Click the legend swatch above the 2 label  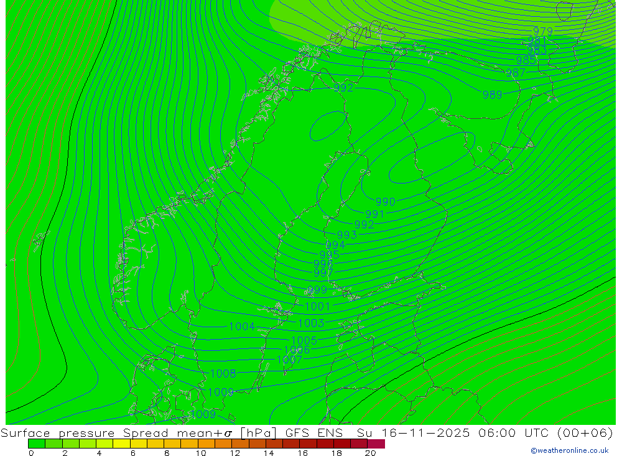tap(71, 444)
